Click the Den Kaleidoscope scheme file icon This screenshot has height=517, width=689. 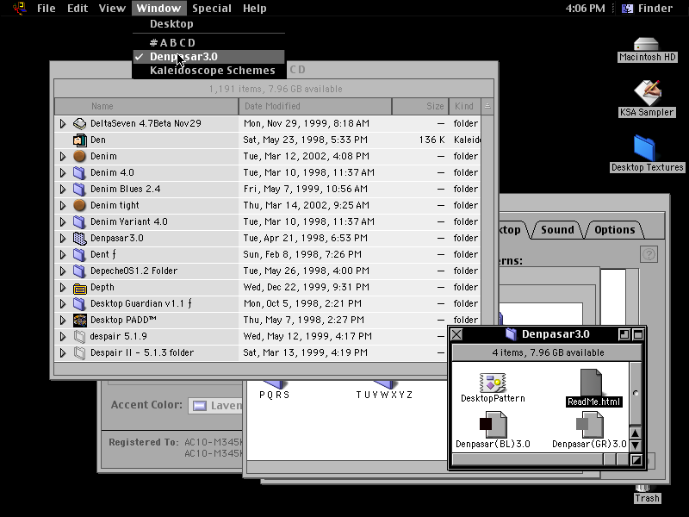point(79,140)
